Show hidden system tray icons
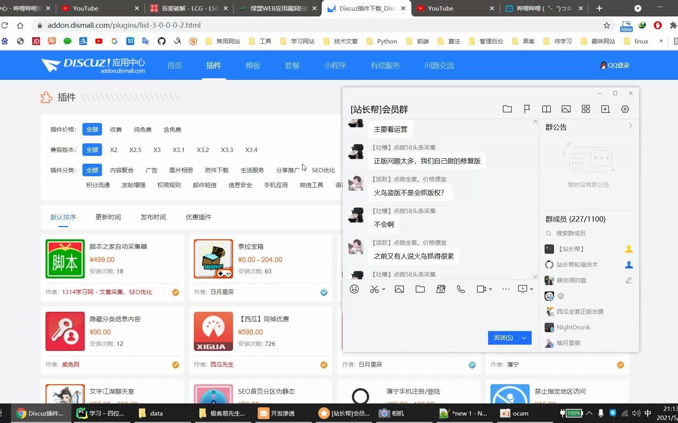 tap(589, 413)
